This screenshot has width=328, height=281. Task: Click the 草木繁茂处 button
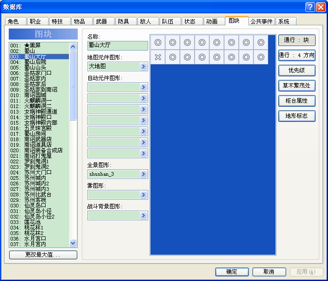(x=297, y=86)
